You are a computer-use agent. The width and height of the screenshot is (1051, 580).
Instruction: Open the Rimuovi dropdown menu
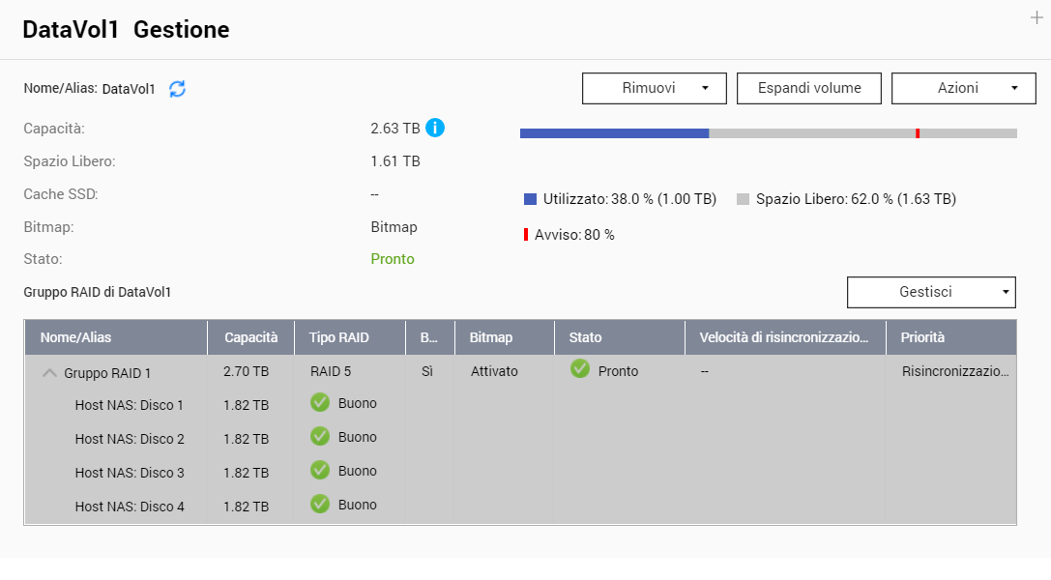pos(653,88)
